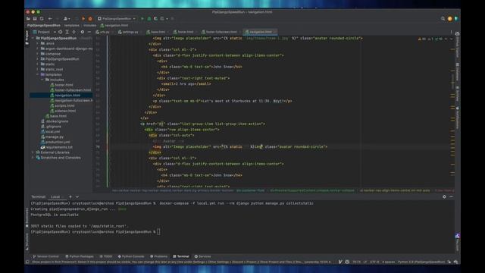The height and width of the screenshot is (273, 485).
Task: Click the Debug bug icon
Action: [x=149, y=18]
